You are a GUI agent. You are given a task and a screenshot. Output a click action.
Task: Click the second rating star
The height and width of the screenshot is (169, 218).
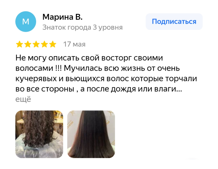coord(28,44)
